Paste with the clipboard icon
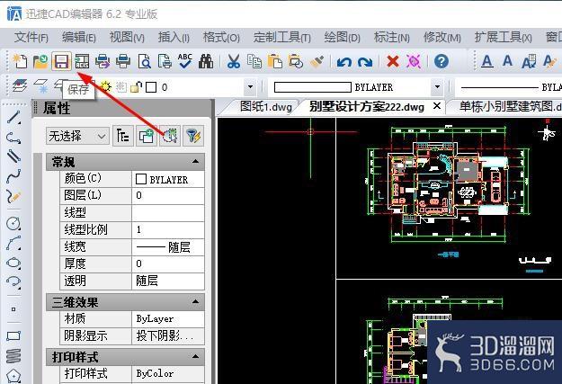The height and width of the screenshot is (384, 562). (x=275, y=61)
